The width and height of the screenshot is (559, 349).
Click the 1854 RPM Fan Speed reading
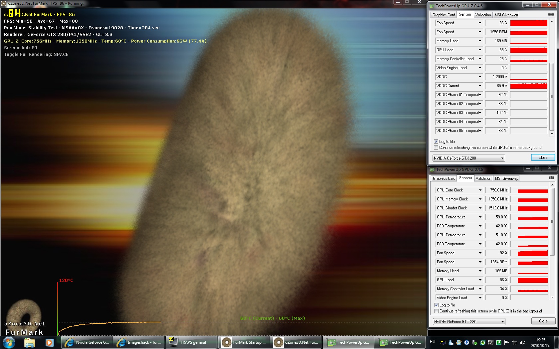pos(497,262)
